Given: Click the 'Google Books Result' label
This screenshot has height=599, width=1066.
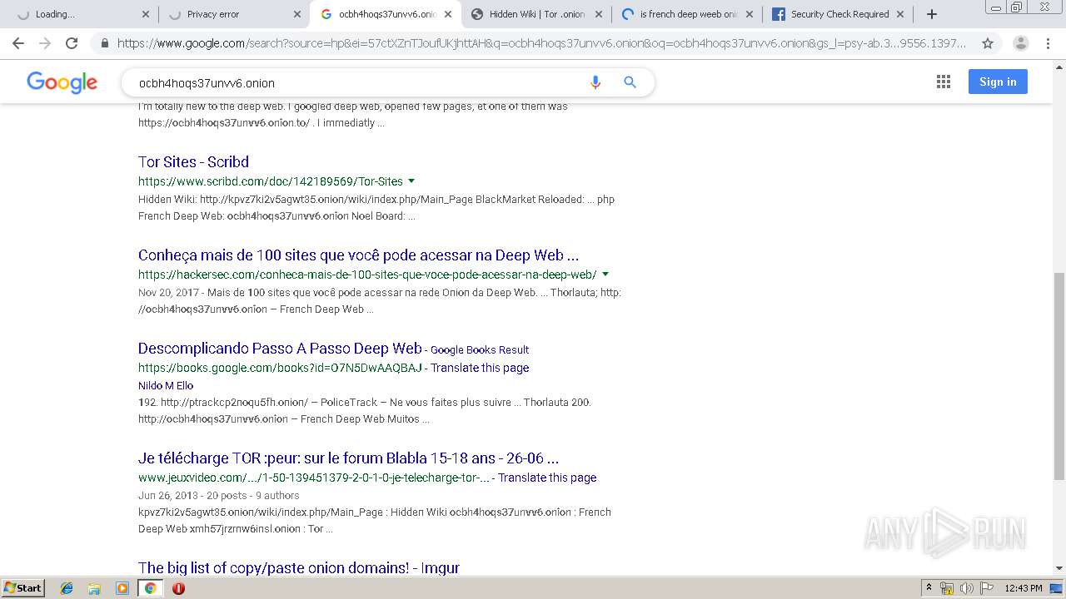Looking at the screenshot, I should pos(480,349).
